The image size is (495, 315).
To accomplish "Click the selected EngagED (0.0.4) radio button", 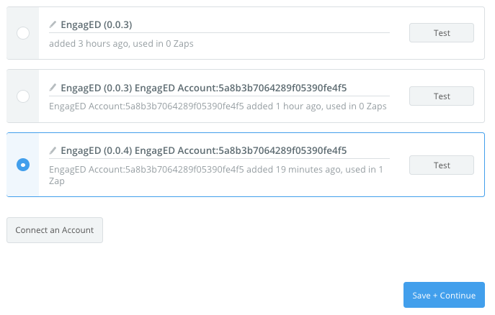I will click(x=23, y=165).
